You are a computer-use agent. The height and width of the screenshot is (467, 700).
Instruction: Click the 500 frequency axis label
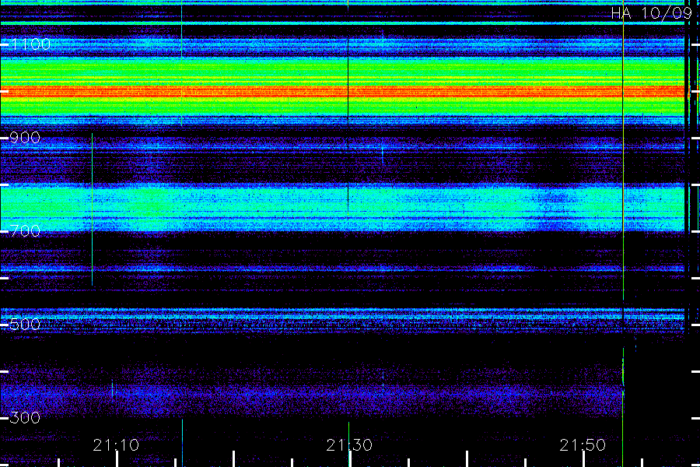click(x=25, y=325)
